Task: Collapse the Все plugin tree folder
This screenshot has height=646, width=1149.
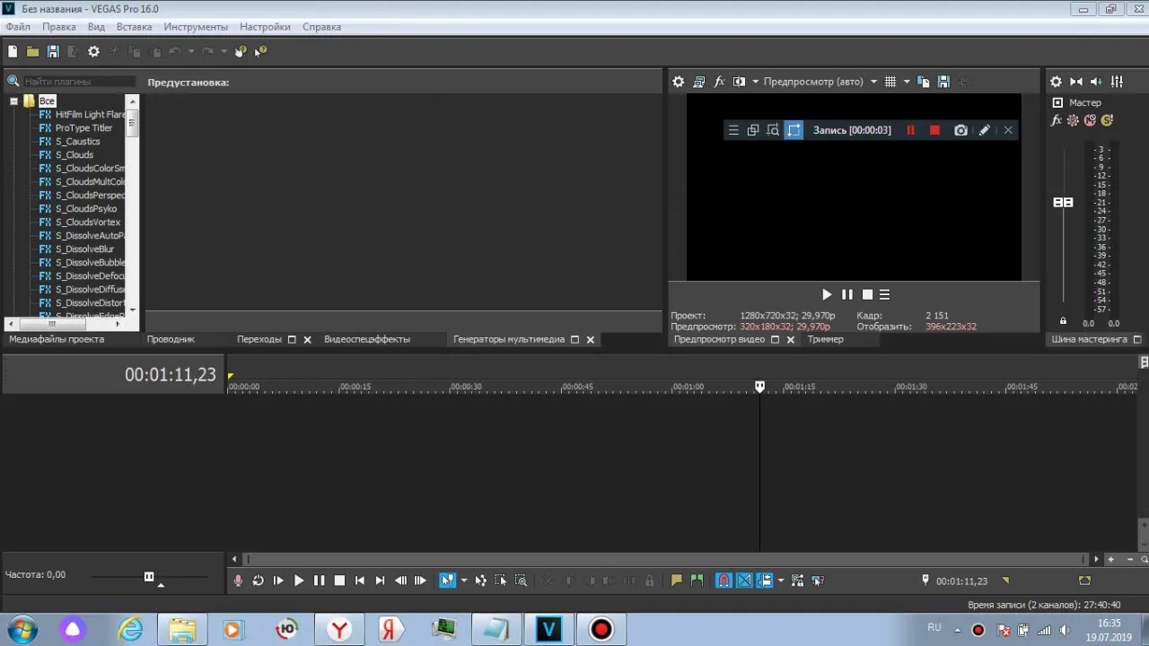Action: [x=13, y=101]
